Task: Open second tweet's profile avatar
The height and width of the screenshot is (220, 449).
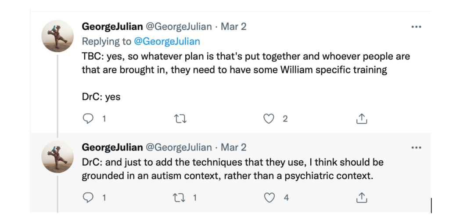Action: pos(57,157)
